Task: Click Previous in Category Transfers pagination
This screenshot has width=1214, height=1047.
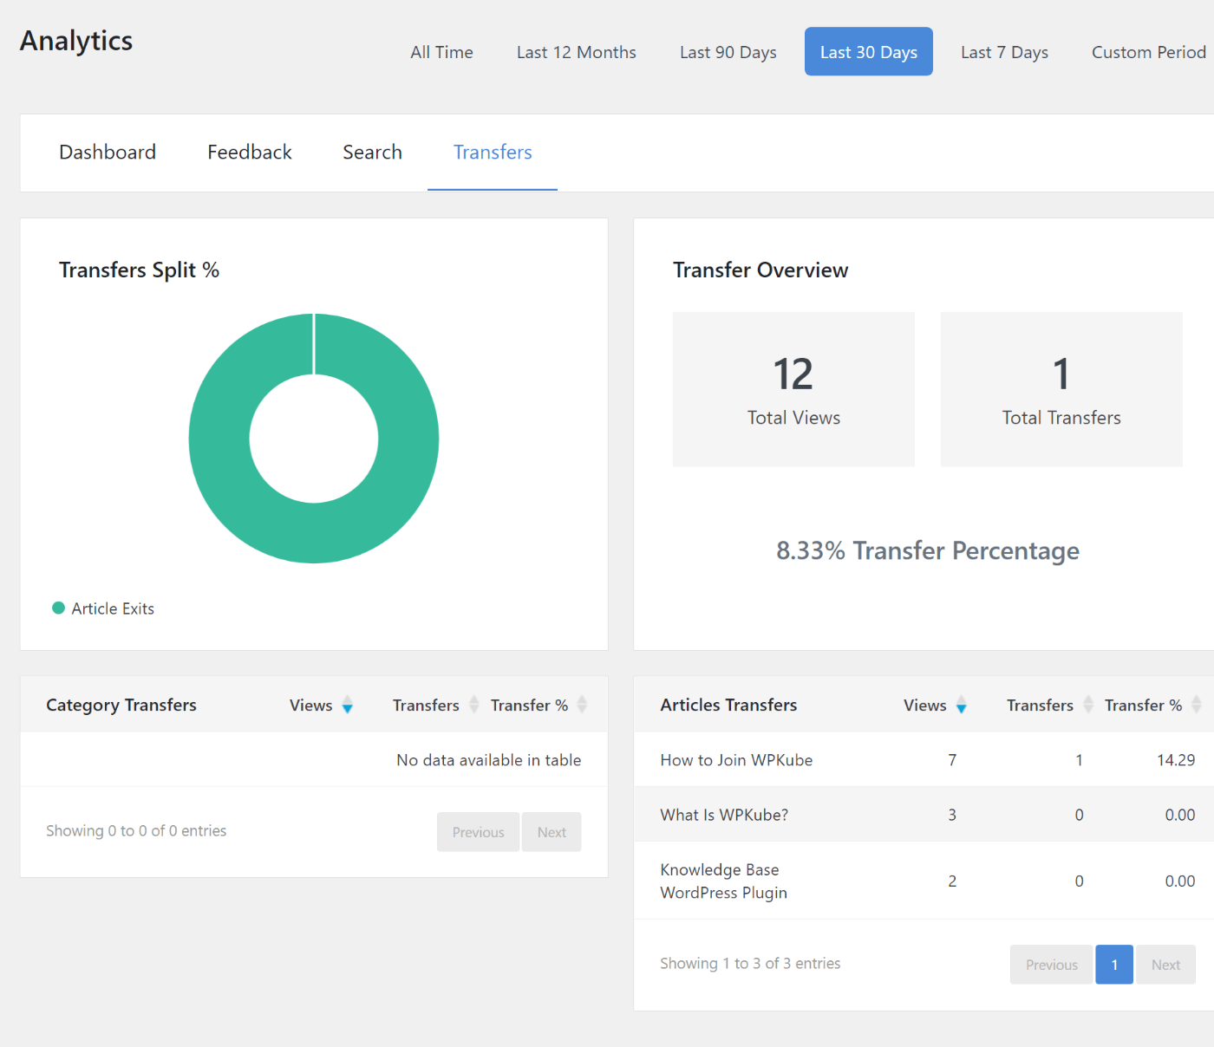Action: [x=478, y=832]
